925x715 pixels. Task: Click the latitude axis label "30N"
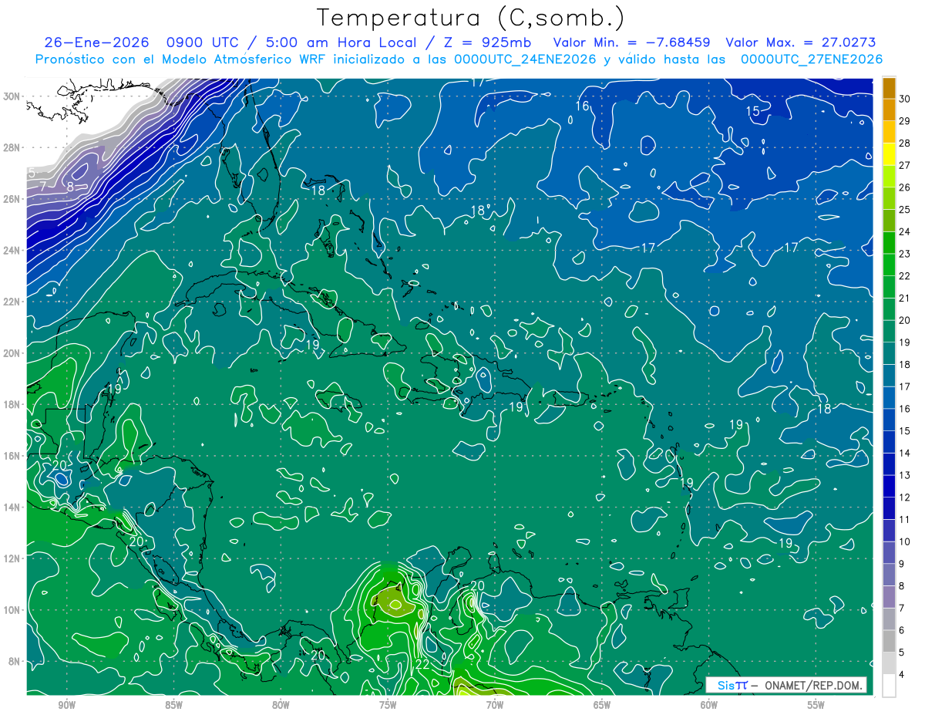point(12,96)
